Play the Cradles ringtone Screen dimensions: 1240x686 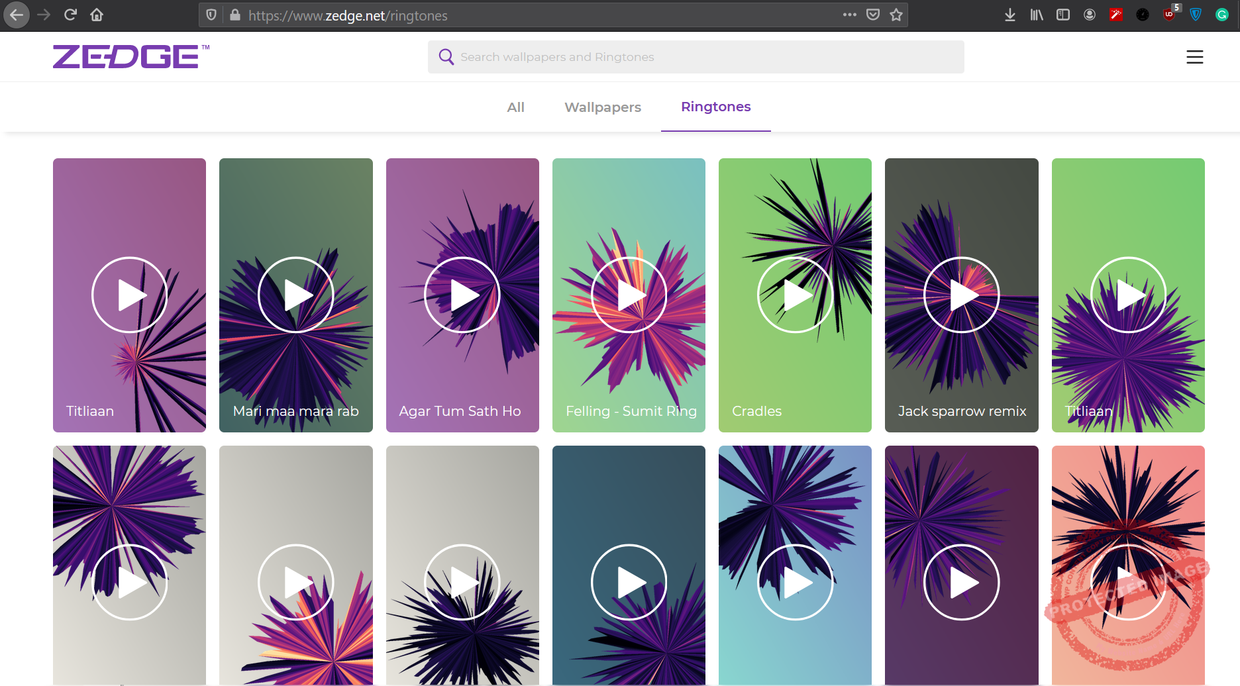coord(795,295)
